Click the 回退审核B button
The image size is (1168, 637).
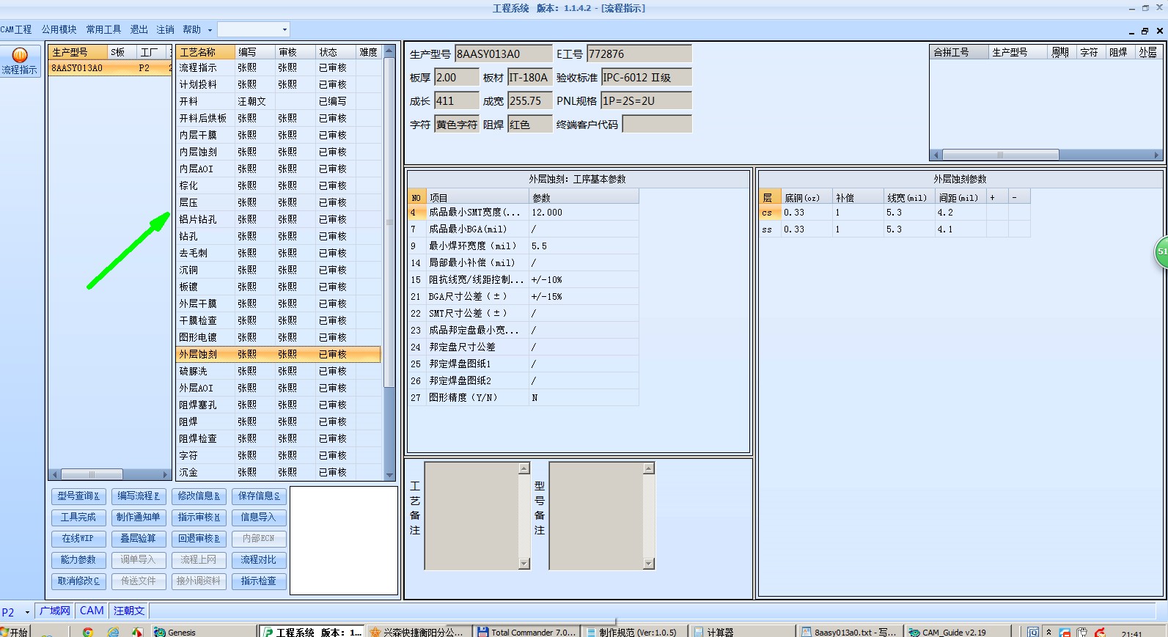(x=199, y=539)
